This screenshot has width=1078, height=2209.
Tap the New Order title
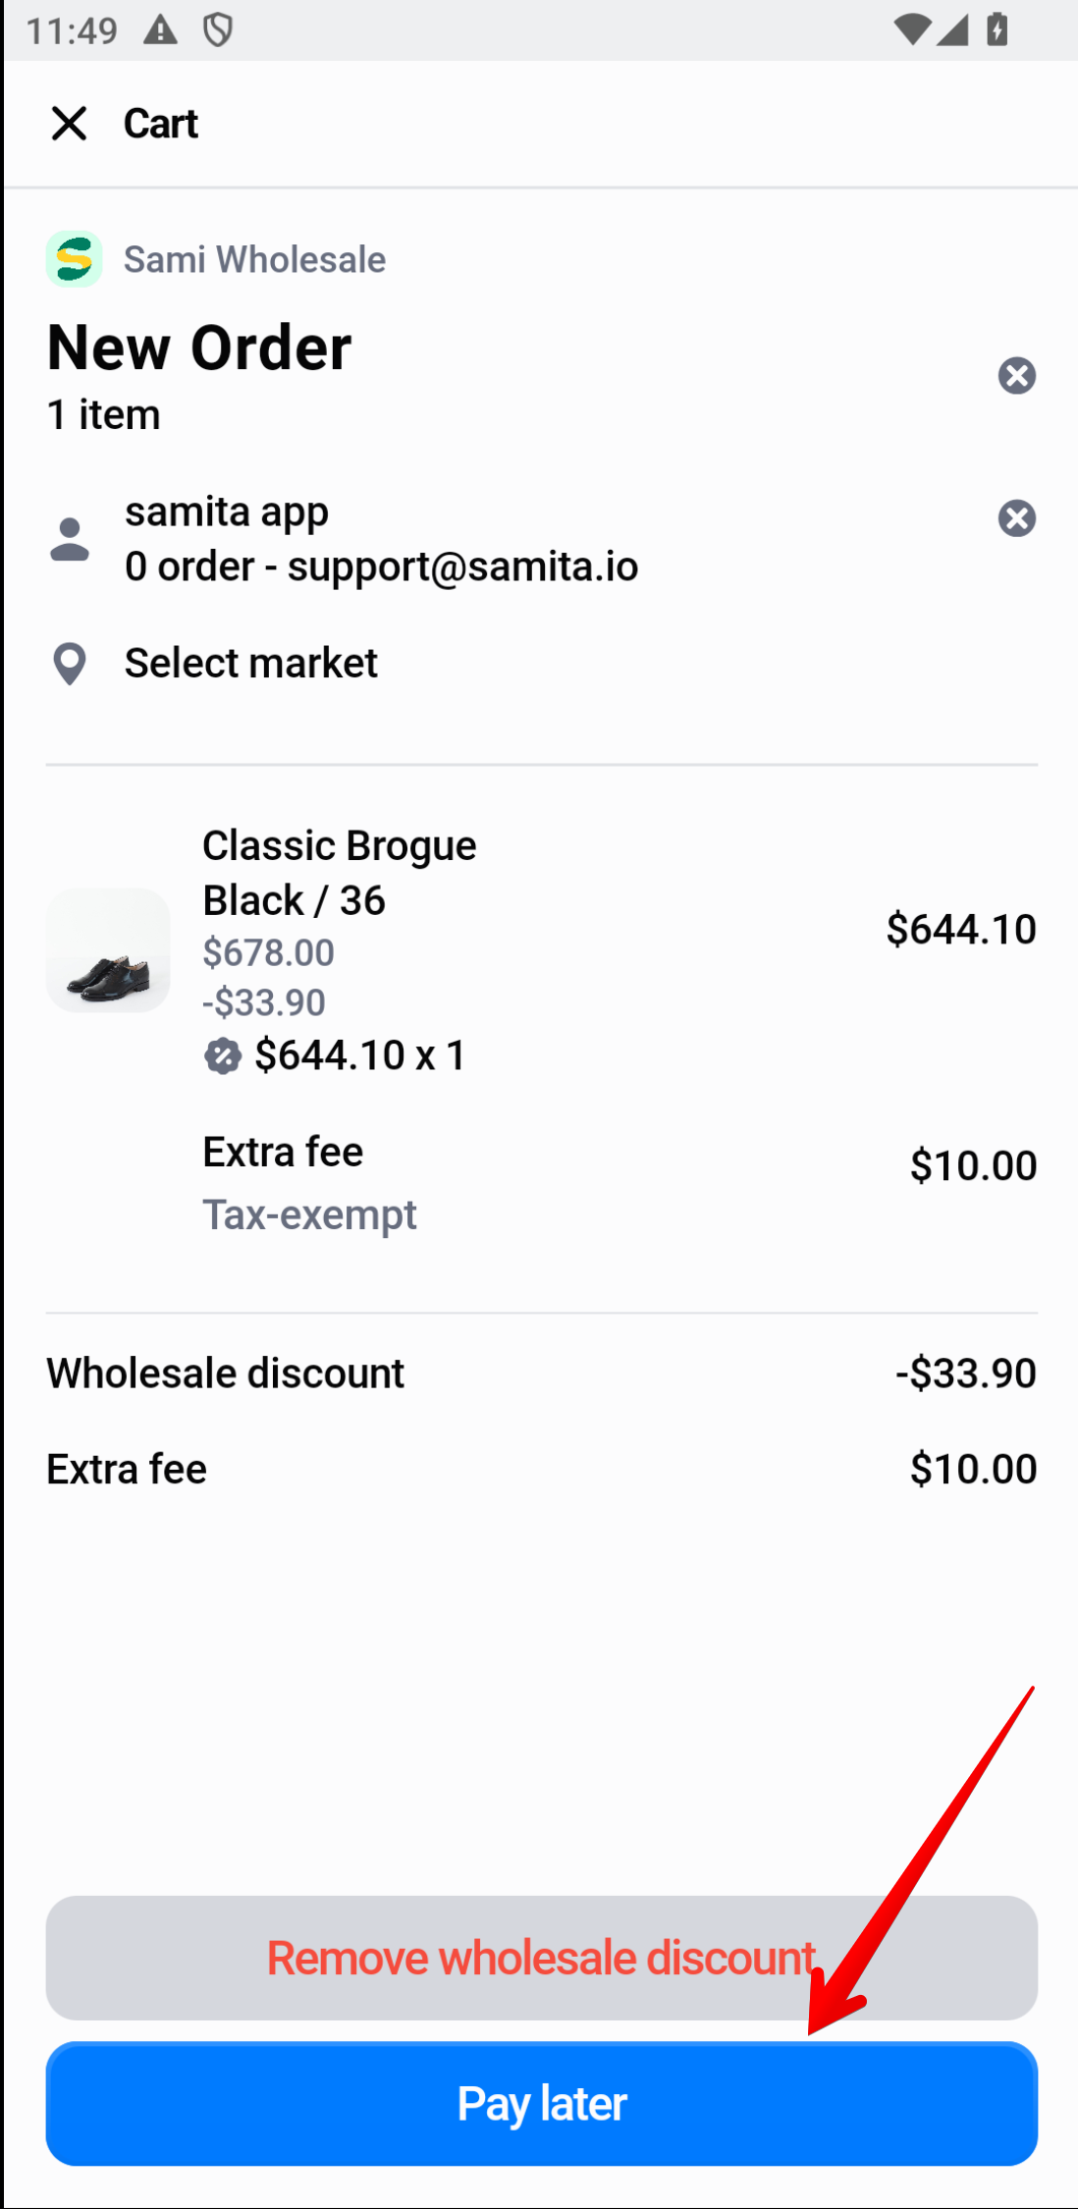point(199,348)
